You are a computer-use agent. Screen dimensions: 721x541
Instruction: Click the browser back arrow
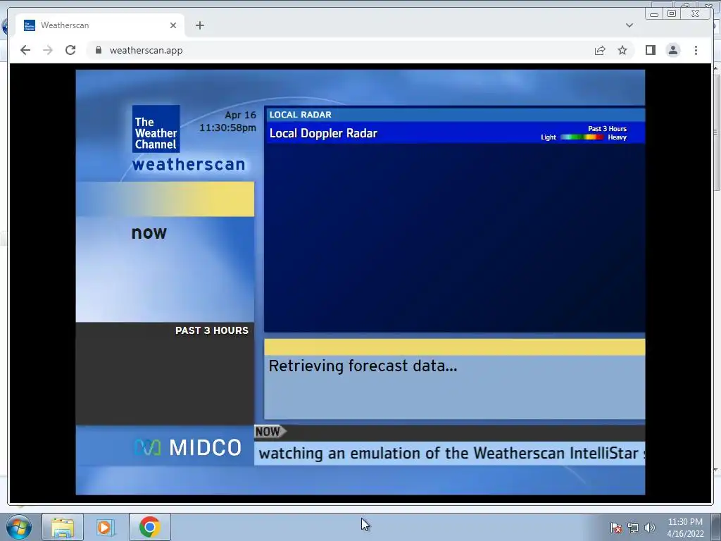[25, 50]
